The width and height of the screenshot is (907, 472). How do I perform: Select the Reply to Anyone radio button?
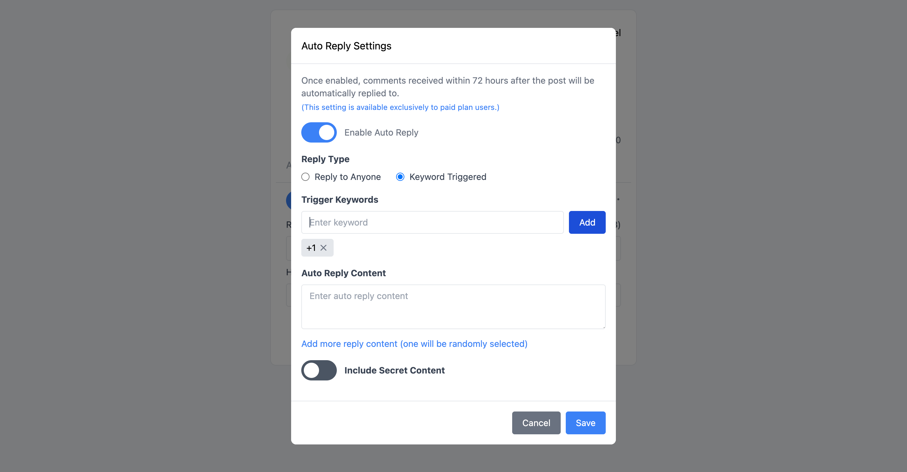[x=305, y=177]
